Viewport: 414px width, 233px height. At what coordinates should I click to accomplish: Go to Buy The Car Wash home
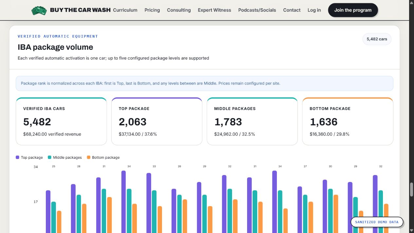tap(80, 10)
